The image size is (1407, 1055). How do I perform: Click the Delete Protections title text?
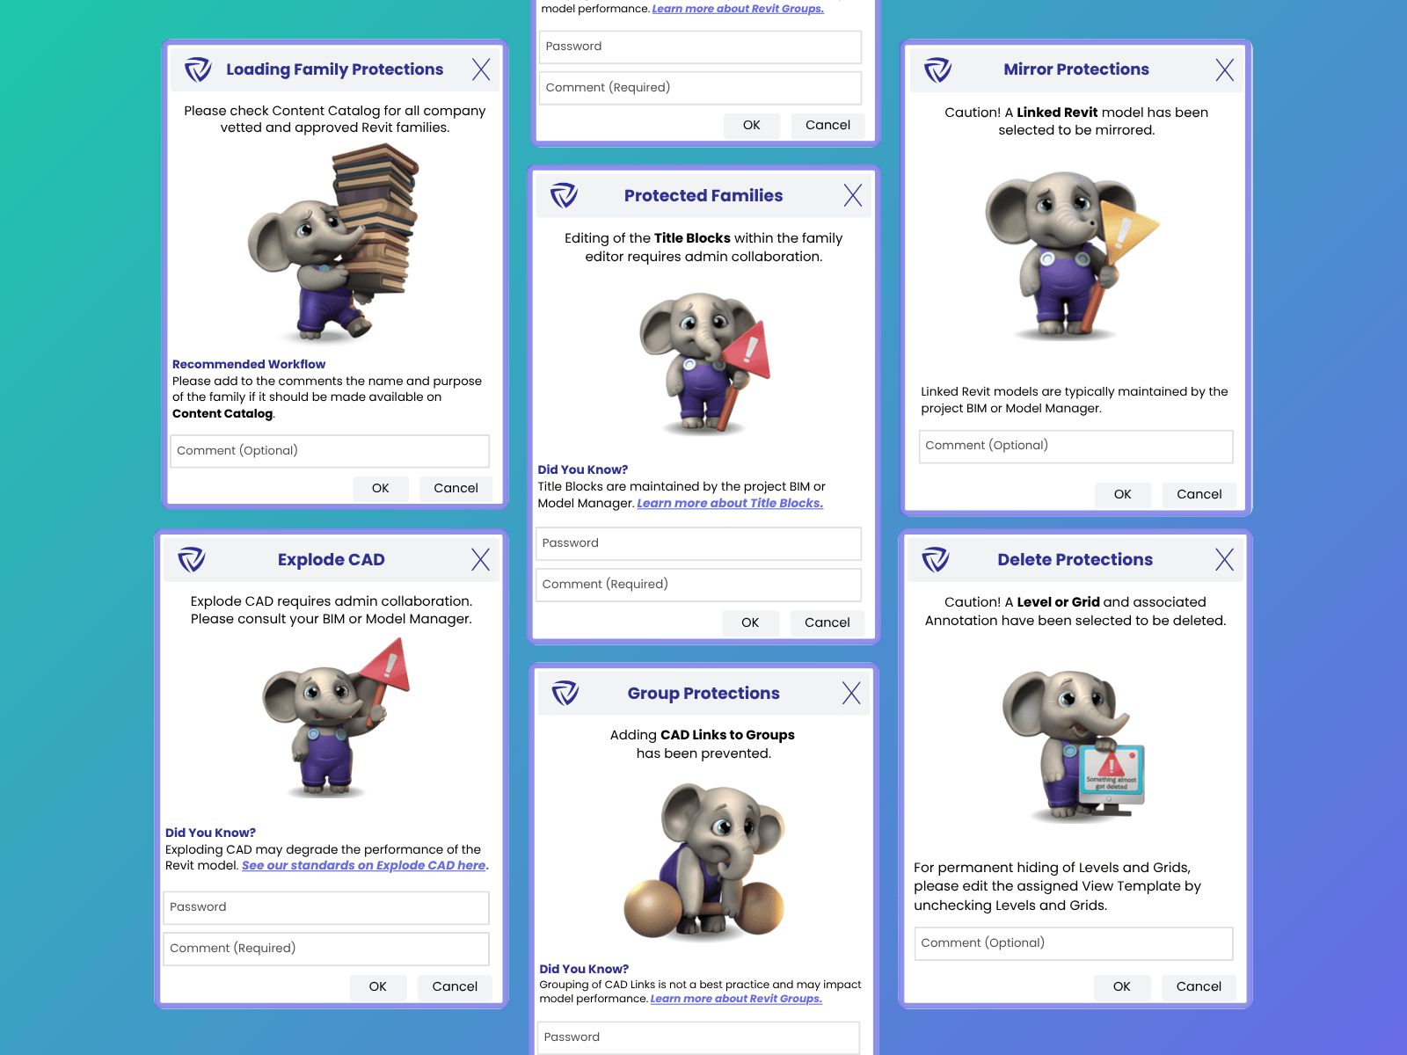[1075, 560]
